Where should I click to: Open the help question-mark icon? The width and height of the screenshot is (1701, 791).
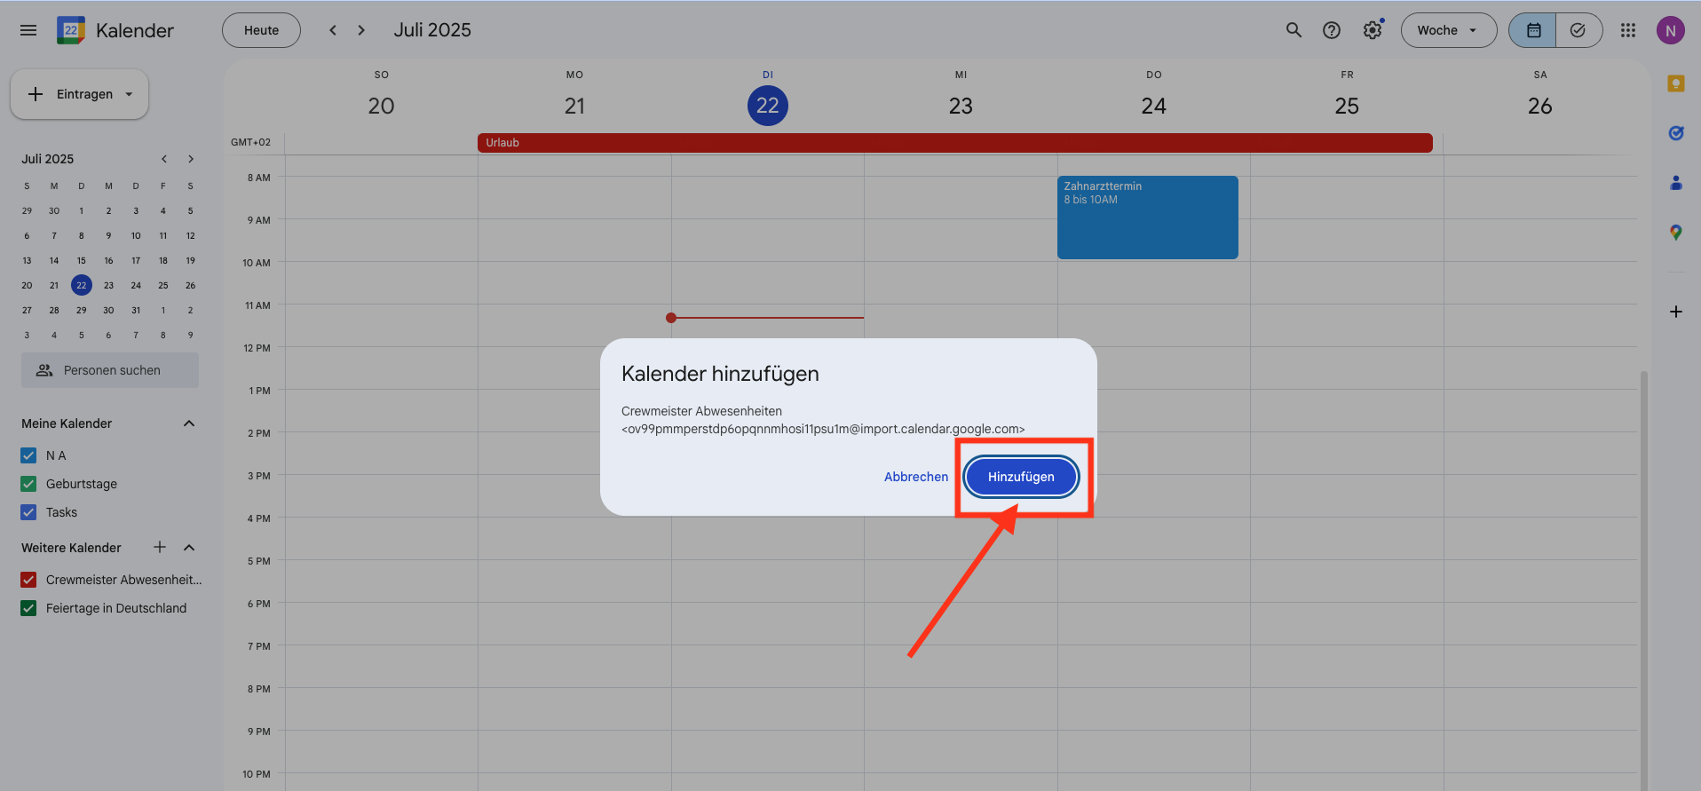(x=1332, y=30)
